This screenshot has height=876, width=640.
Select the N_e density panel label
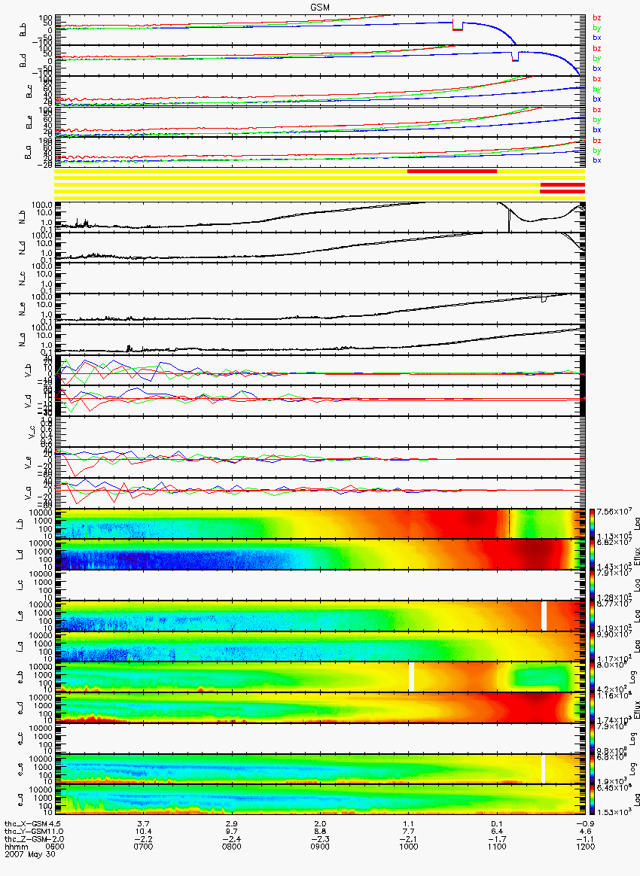pyautogui.click(x=23, y=309)
